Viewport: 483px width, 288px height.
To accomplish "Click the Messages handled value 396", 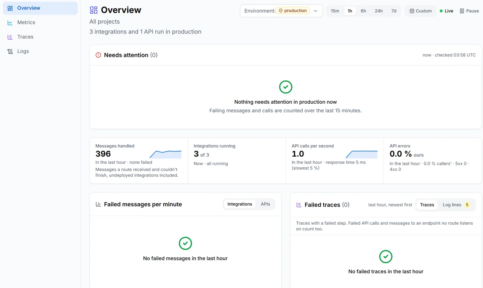I will 103,154.
